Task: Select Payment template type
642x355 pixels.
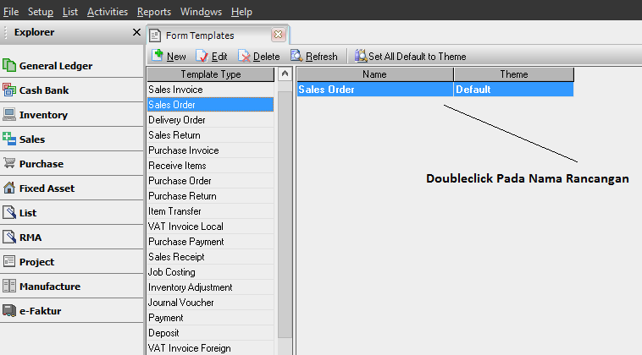Action: pyautogui.click(x=210, y=318)
